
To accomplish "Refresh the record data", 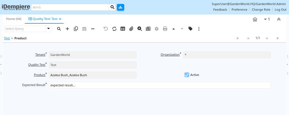I will (114, 29).
